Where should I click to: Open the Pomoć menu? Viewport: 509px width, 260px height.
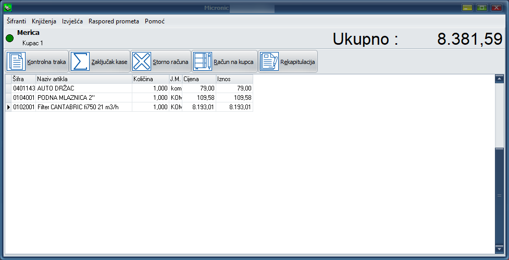coord(155,21)
